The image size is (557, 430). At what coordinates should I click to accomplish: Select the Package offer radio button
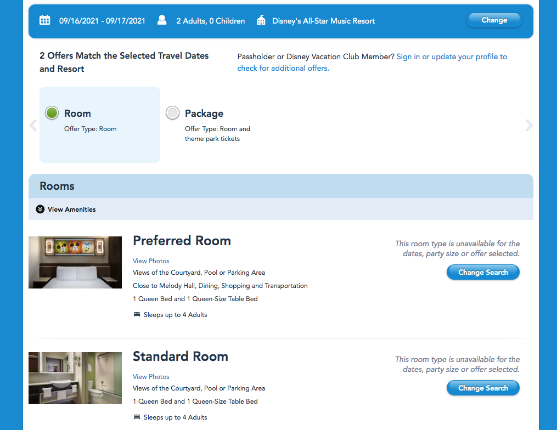172,113
